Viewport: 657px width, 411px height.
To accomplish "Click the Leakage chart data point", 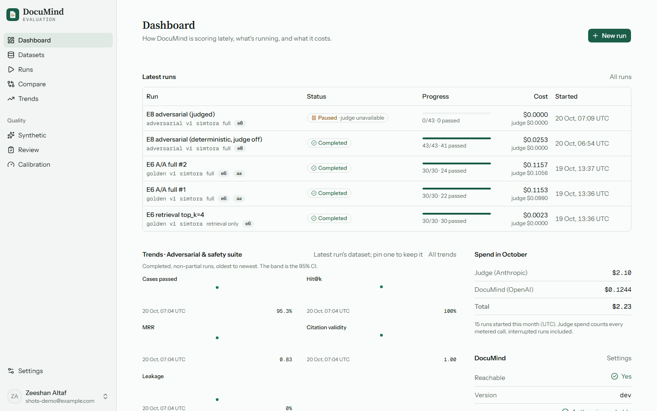I will 217,400.
